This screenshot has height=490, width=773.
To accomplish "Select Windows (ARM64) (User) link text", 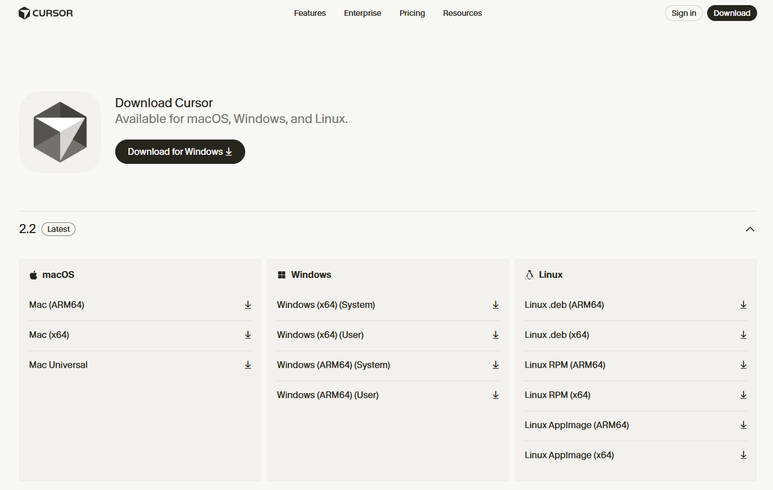I will [x=328, y=395].
